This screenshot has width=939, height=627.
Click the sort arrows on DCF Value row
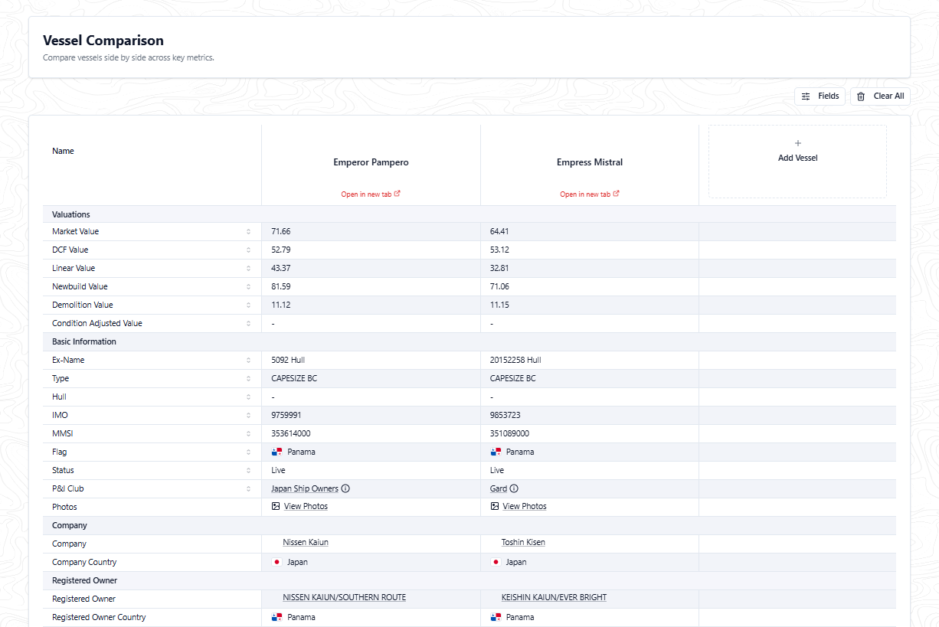(x=248, y=250)
